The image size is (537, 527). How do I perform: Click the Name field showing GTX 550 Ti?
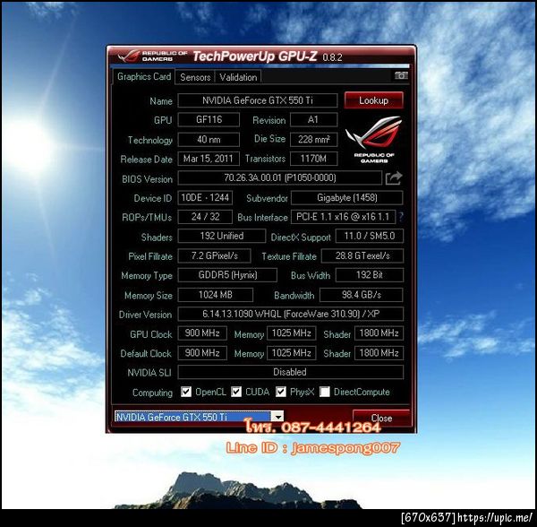pyautogui.click(x=258, y=100)
